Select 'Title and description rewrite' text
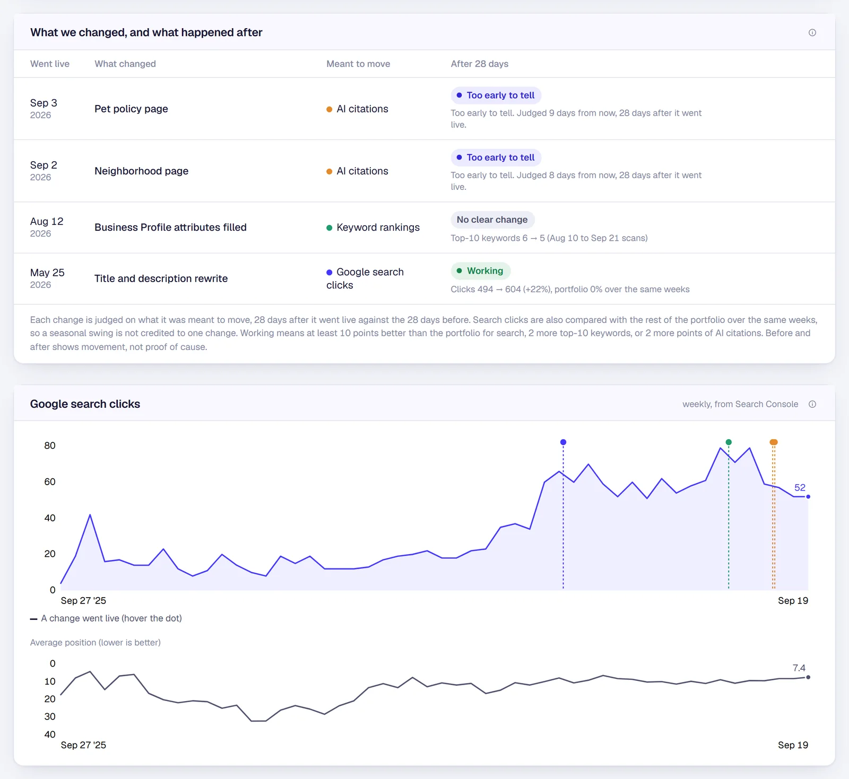 click(161, 278)
